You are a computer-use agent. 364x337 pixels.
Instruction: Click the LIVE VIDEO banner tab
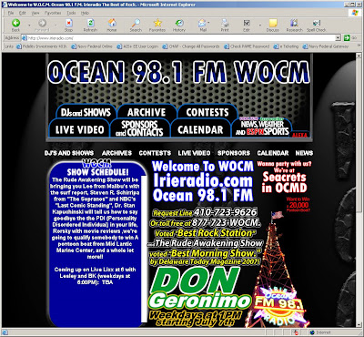click(x=80, y=129)
